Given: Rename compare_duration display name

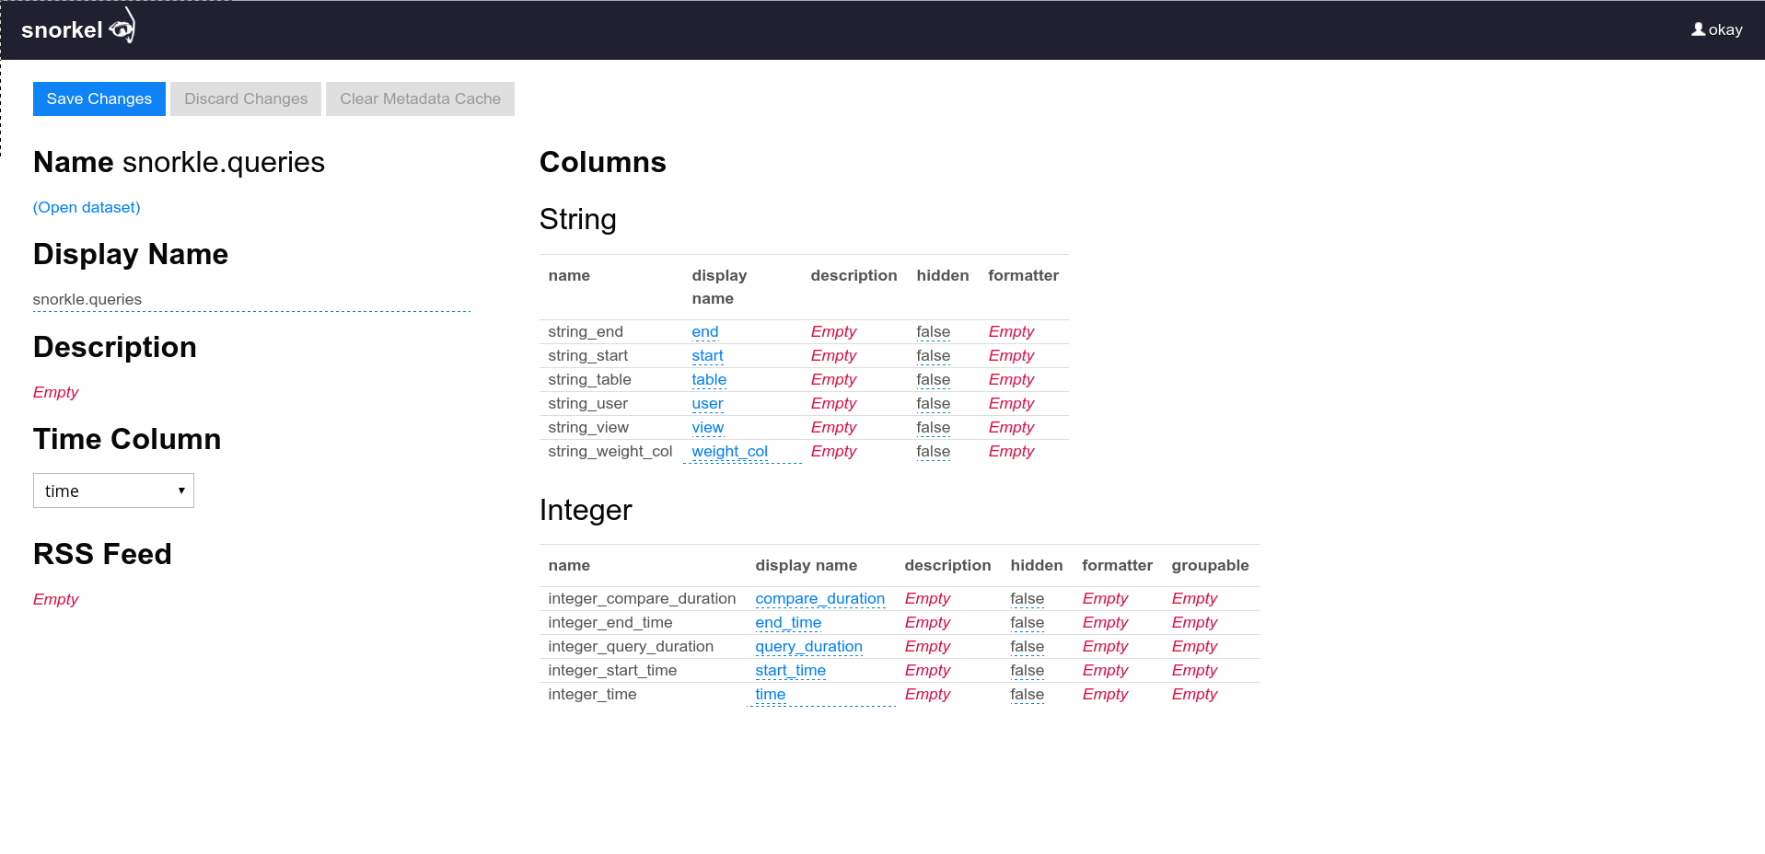Looking at the screenshot, I should [819, 598].
